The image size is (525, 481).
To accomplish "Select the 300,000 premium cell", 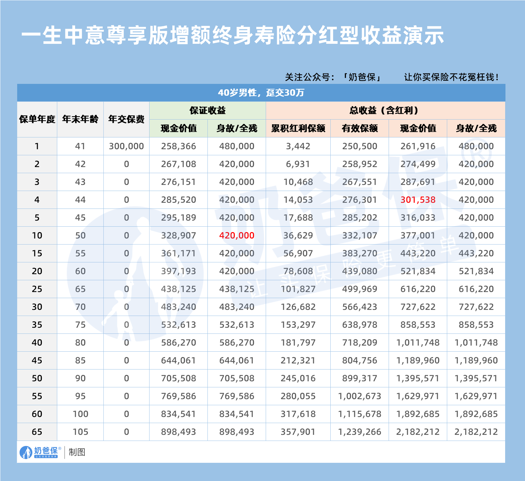I will point(126,146).
